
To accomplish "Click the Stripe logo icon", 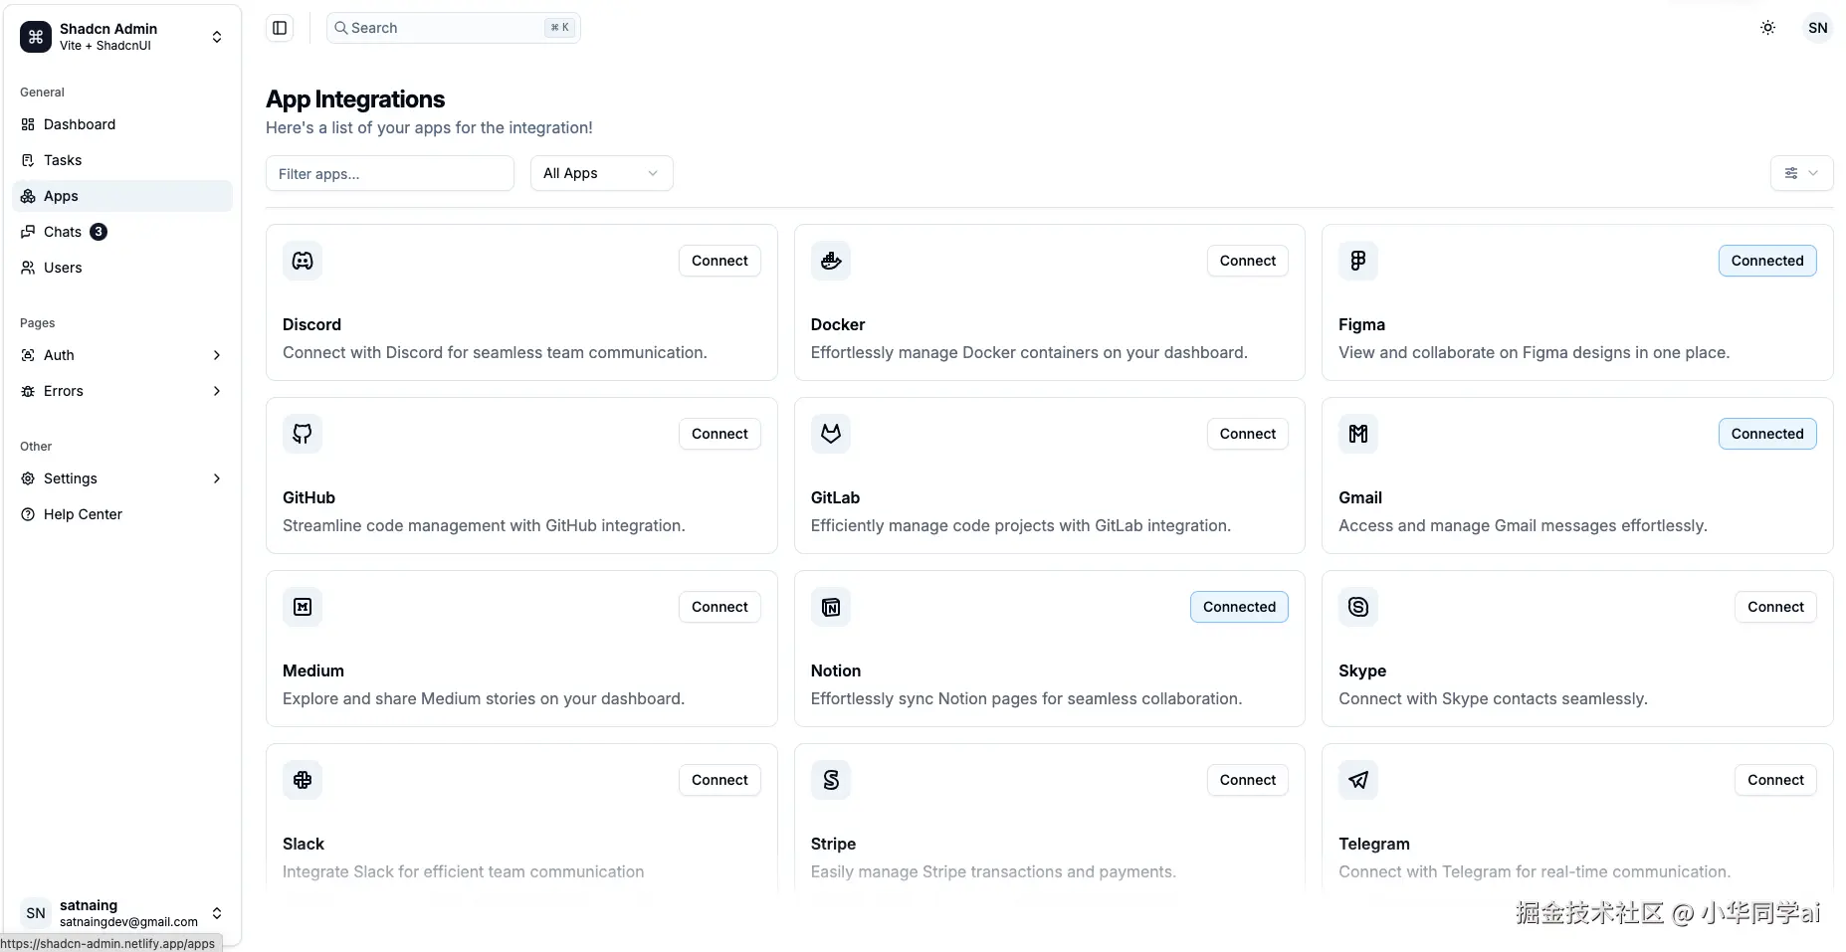I will [831, 780].
